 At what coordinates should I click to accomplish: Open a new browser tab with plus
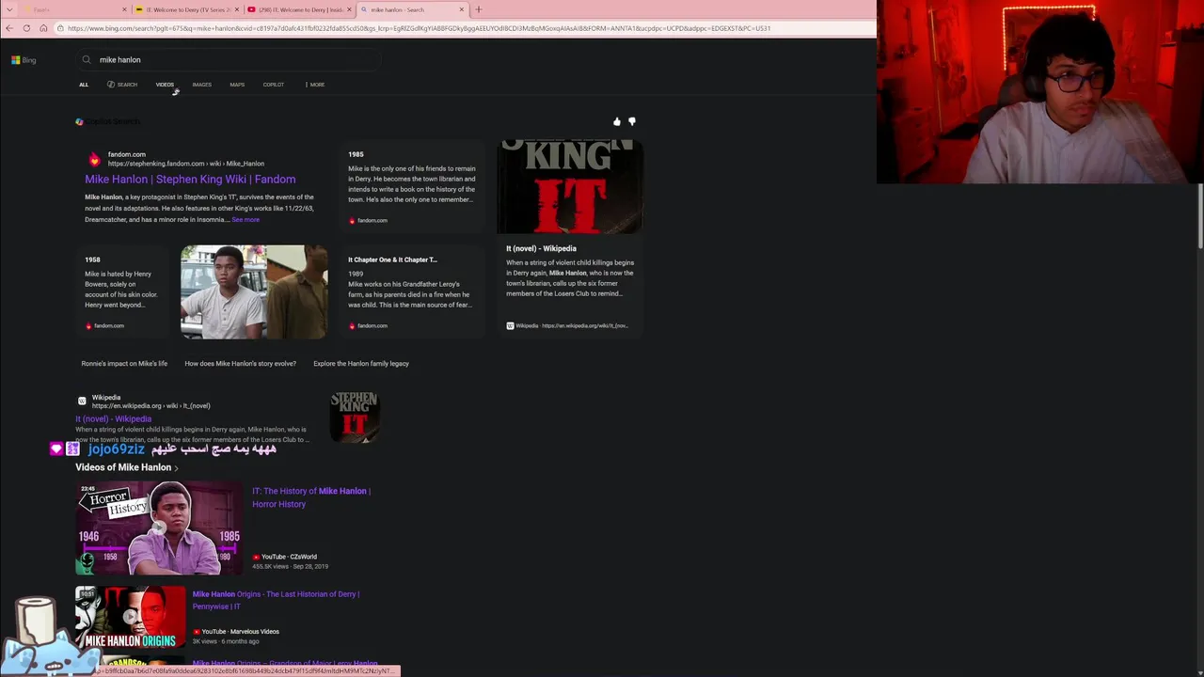pyautogui.click(x=478, y=9)
